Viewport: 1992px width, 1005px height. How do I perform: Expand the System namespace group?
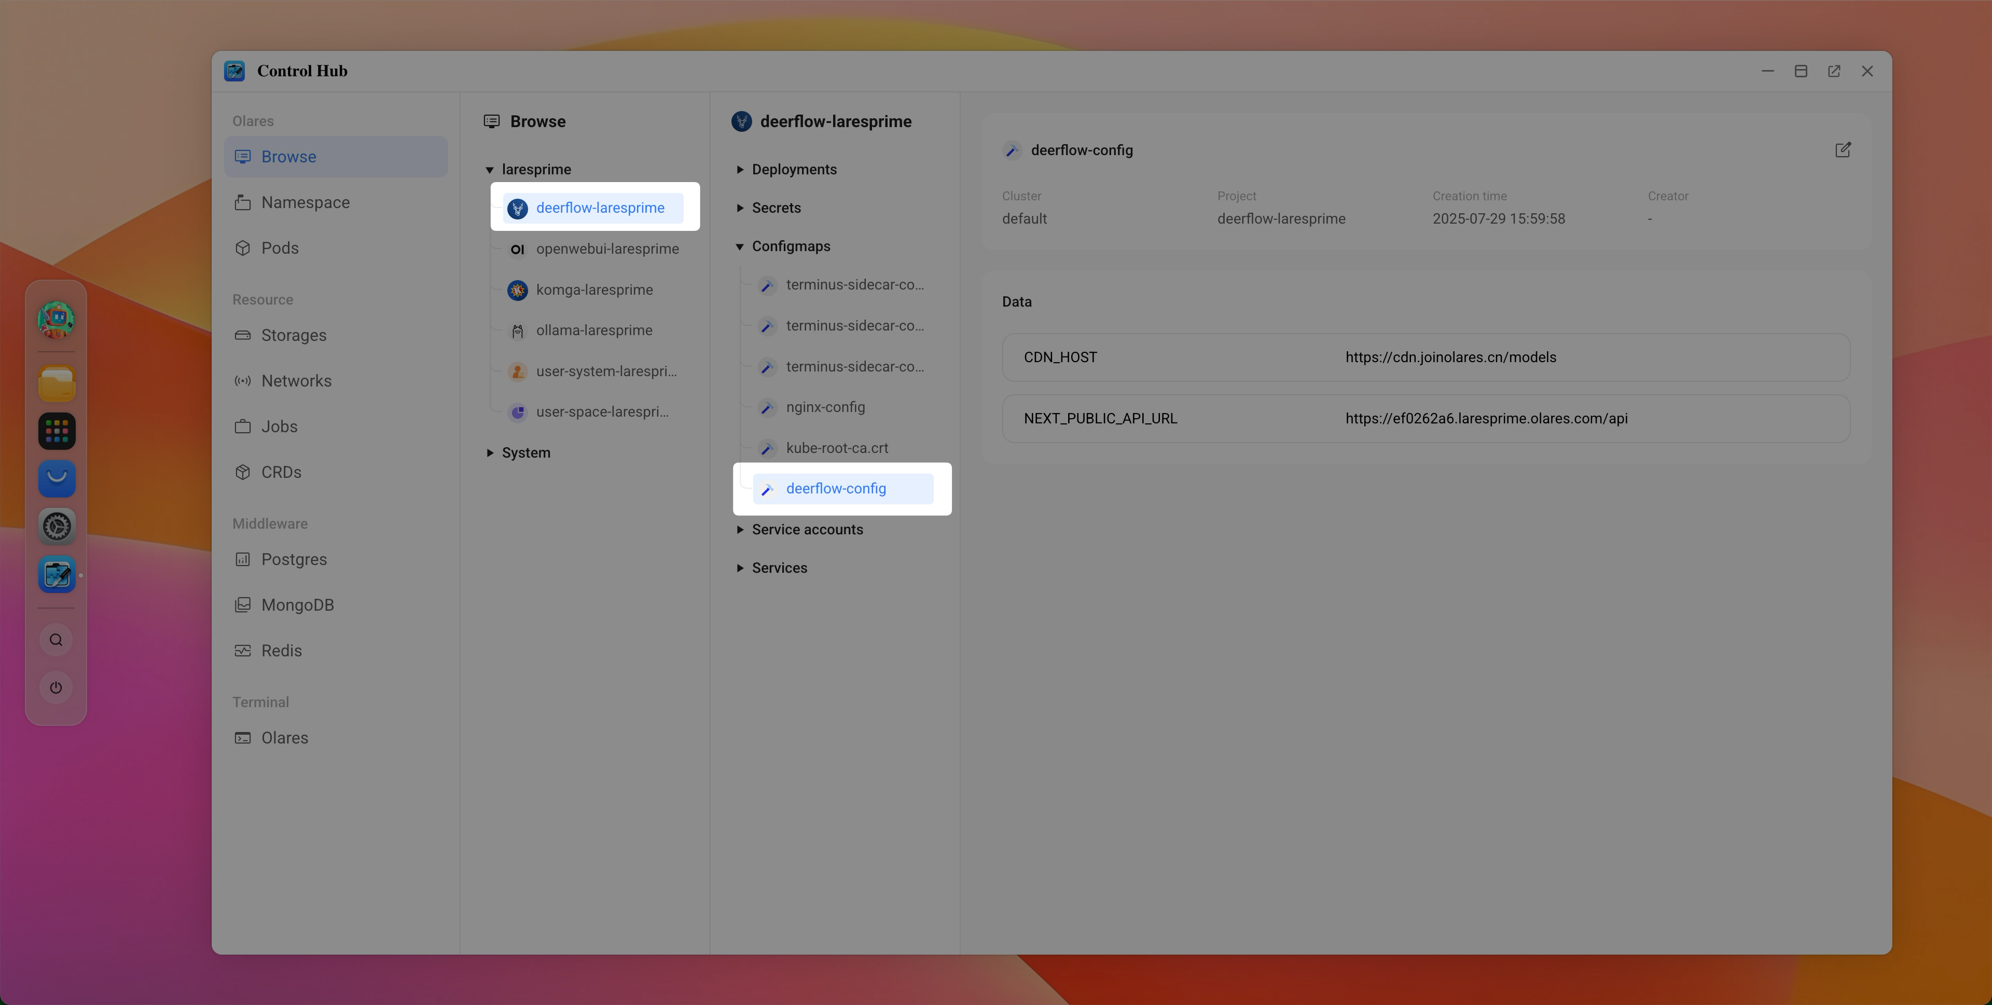(x=490, y=452)
